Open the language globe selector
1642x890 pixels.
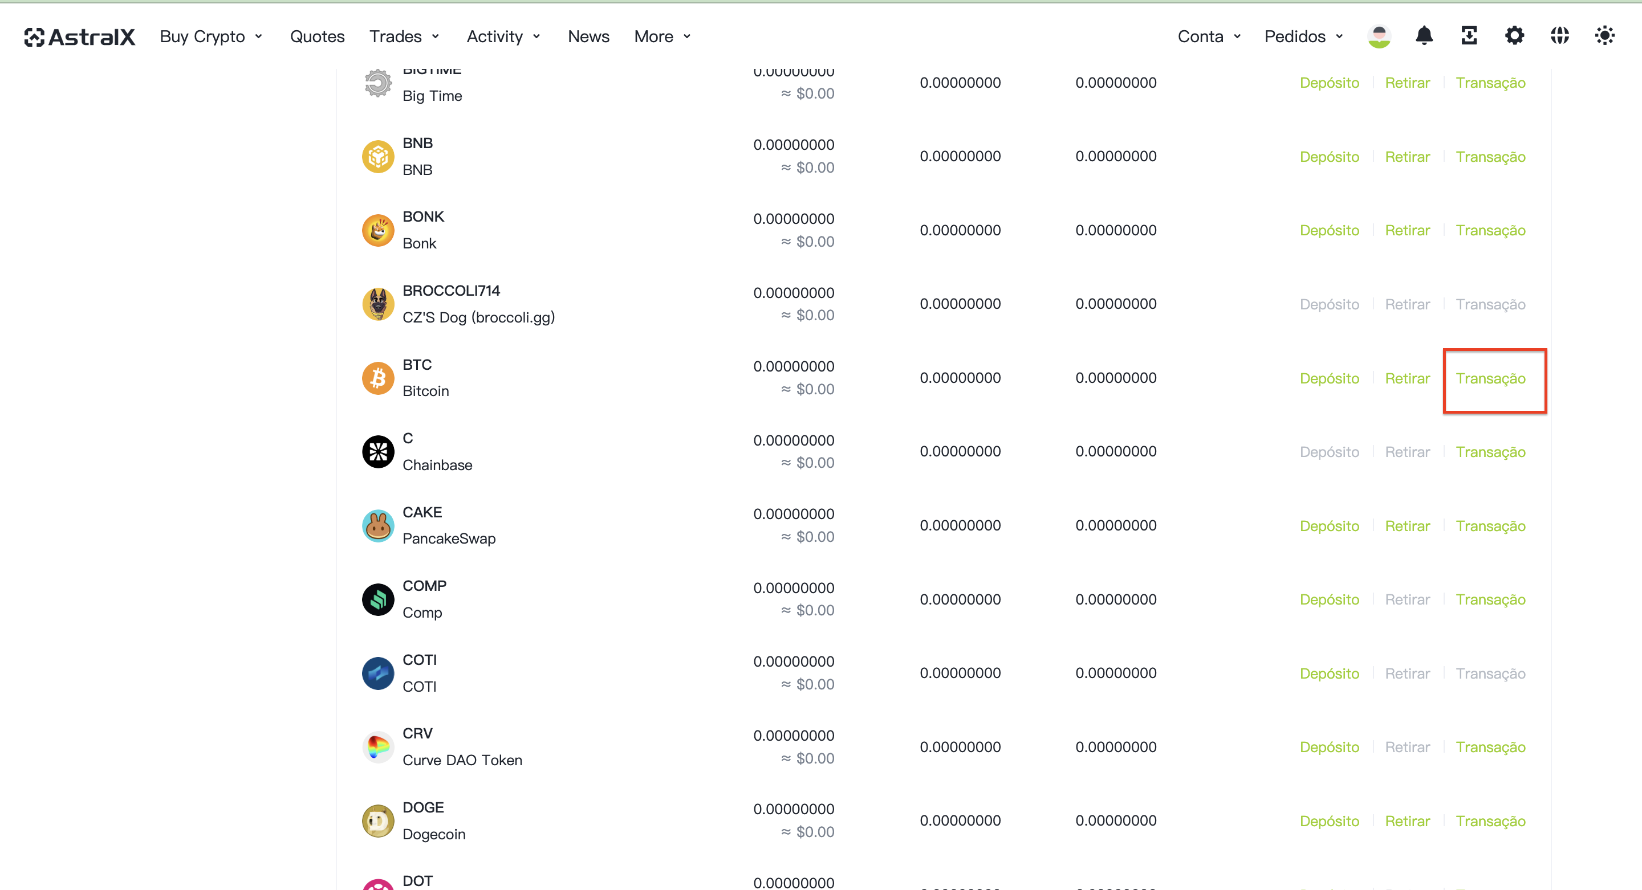point(1559,36)
